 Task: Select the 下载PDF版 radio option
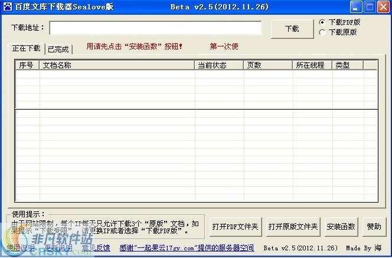coord(339,22)
